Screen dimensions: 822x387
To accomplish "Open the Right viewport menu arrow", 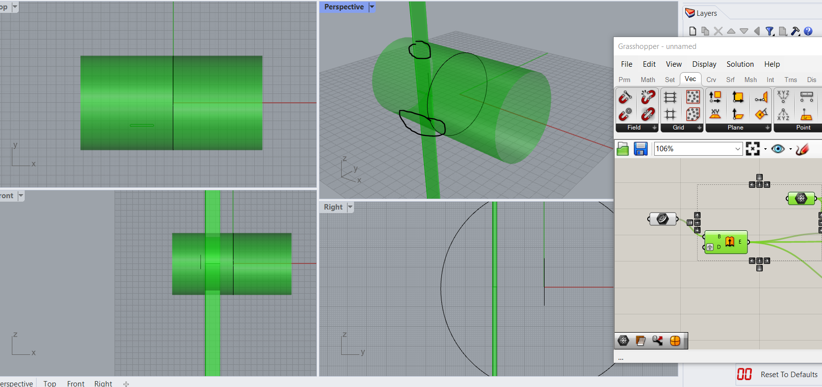I will 351,207.
